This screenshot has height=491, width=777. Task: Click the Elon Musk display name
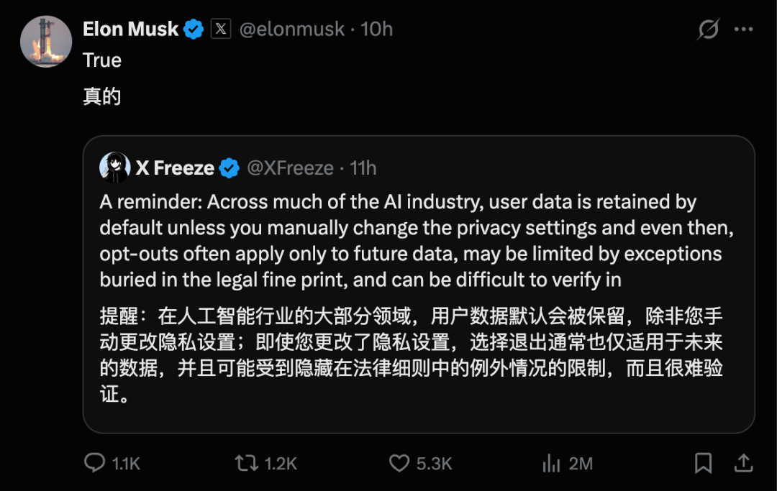click(130, 29)
